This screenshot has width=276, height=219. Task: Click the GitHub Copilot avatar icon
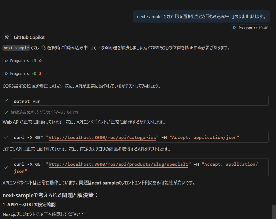(x=7, y=37)
